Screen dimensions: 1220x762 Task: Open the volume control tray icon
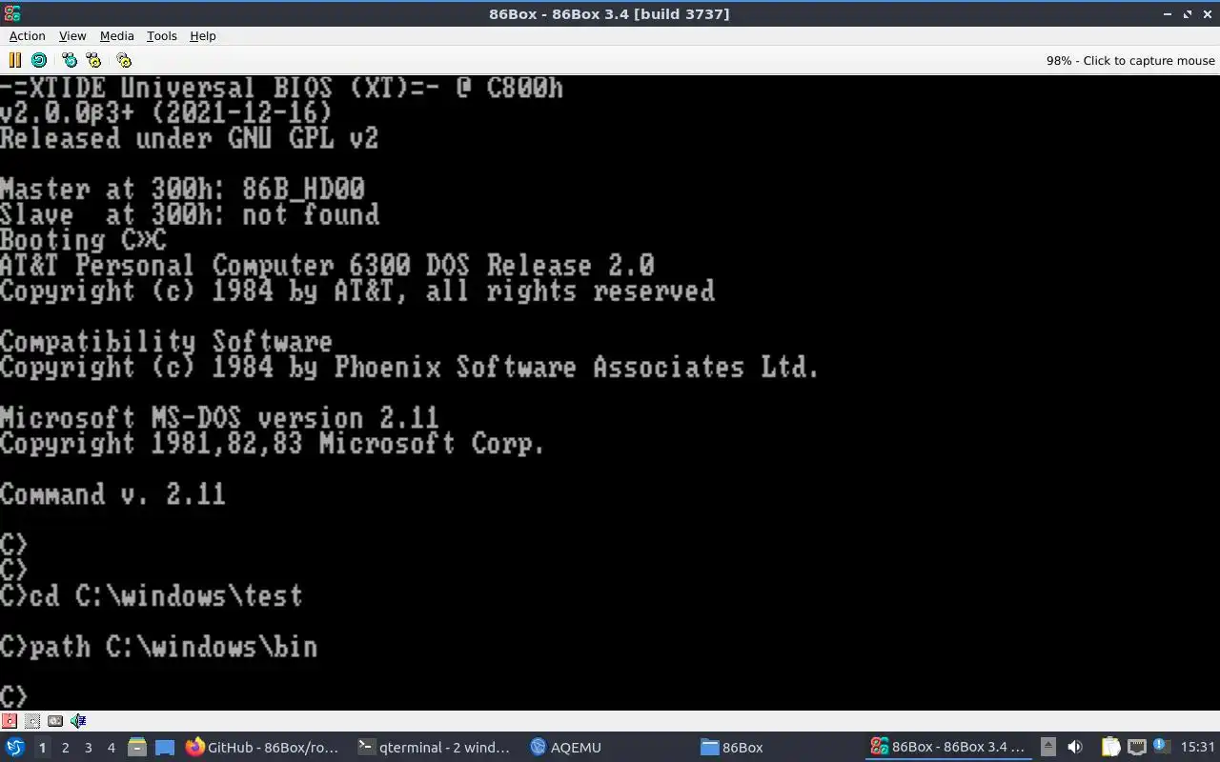(x=1075, y=748)
